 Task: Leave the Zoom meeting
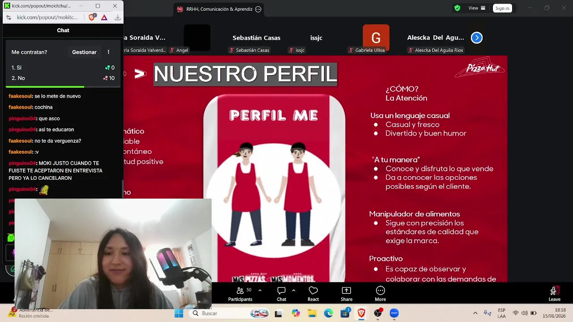(x=554, y=294)
